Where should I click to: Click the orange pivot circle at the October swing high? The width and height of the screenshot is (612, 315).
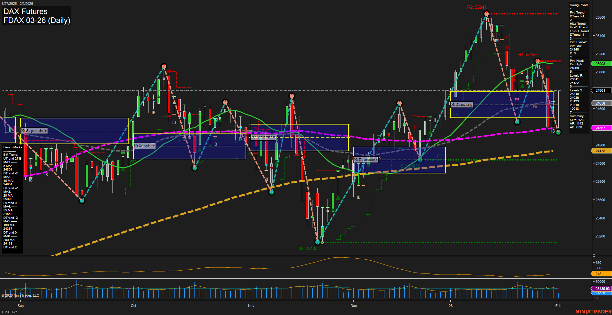(164, 66)
